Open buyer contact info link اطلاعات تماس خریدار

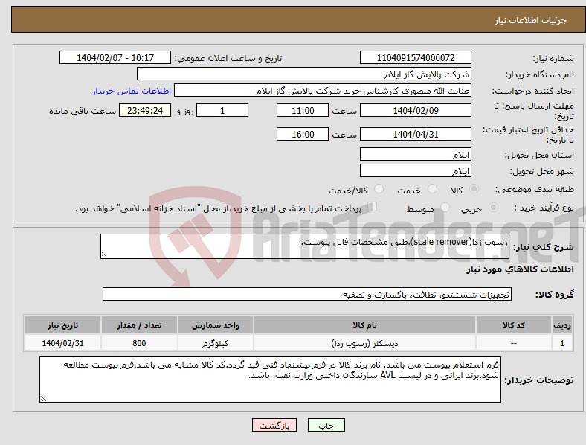tap(132, 91)
